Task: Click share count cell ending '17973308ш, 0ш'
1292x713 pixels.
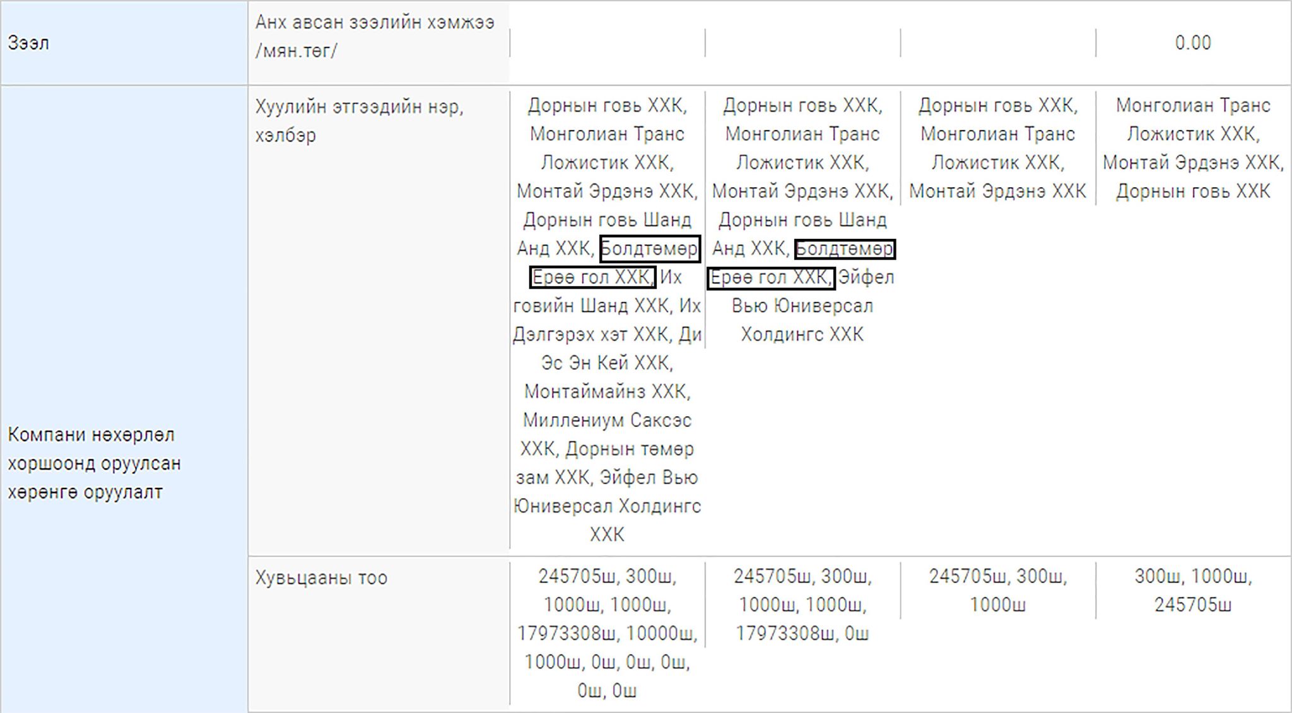Action: click(802, 605)
